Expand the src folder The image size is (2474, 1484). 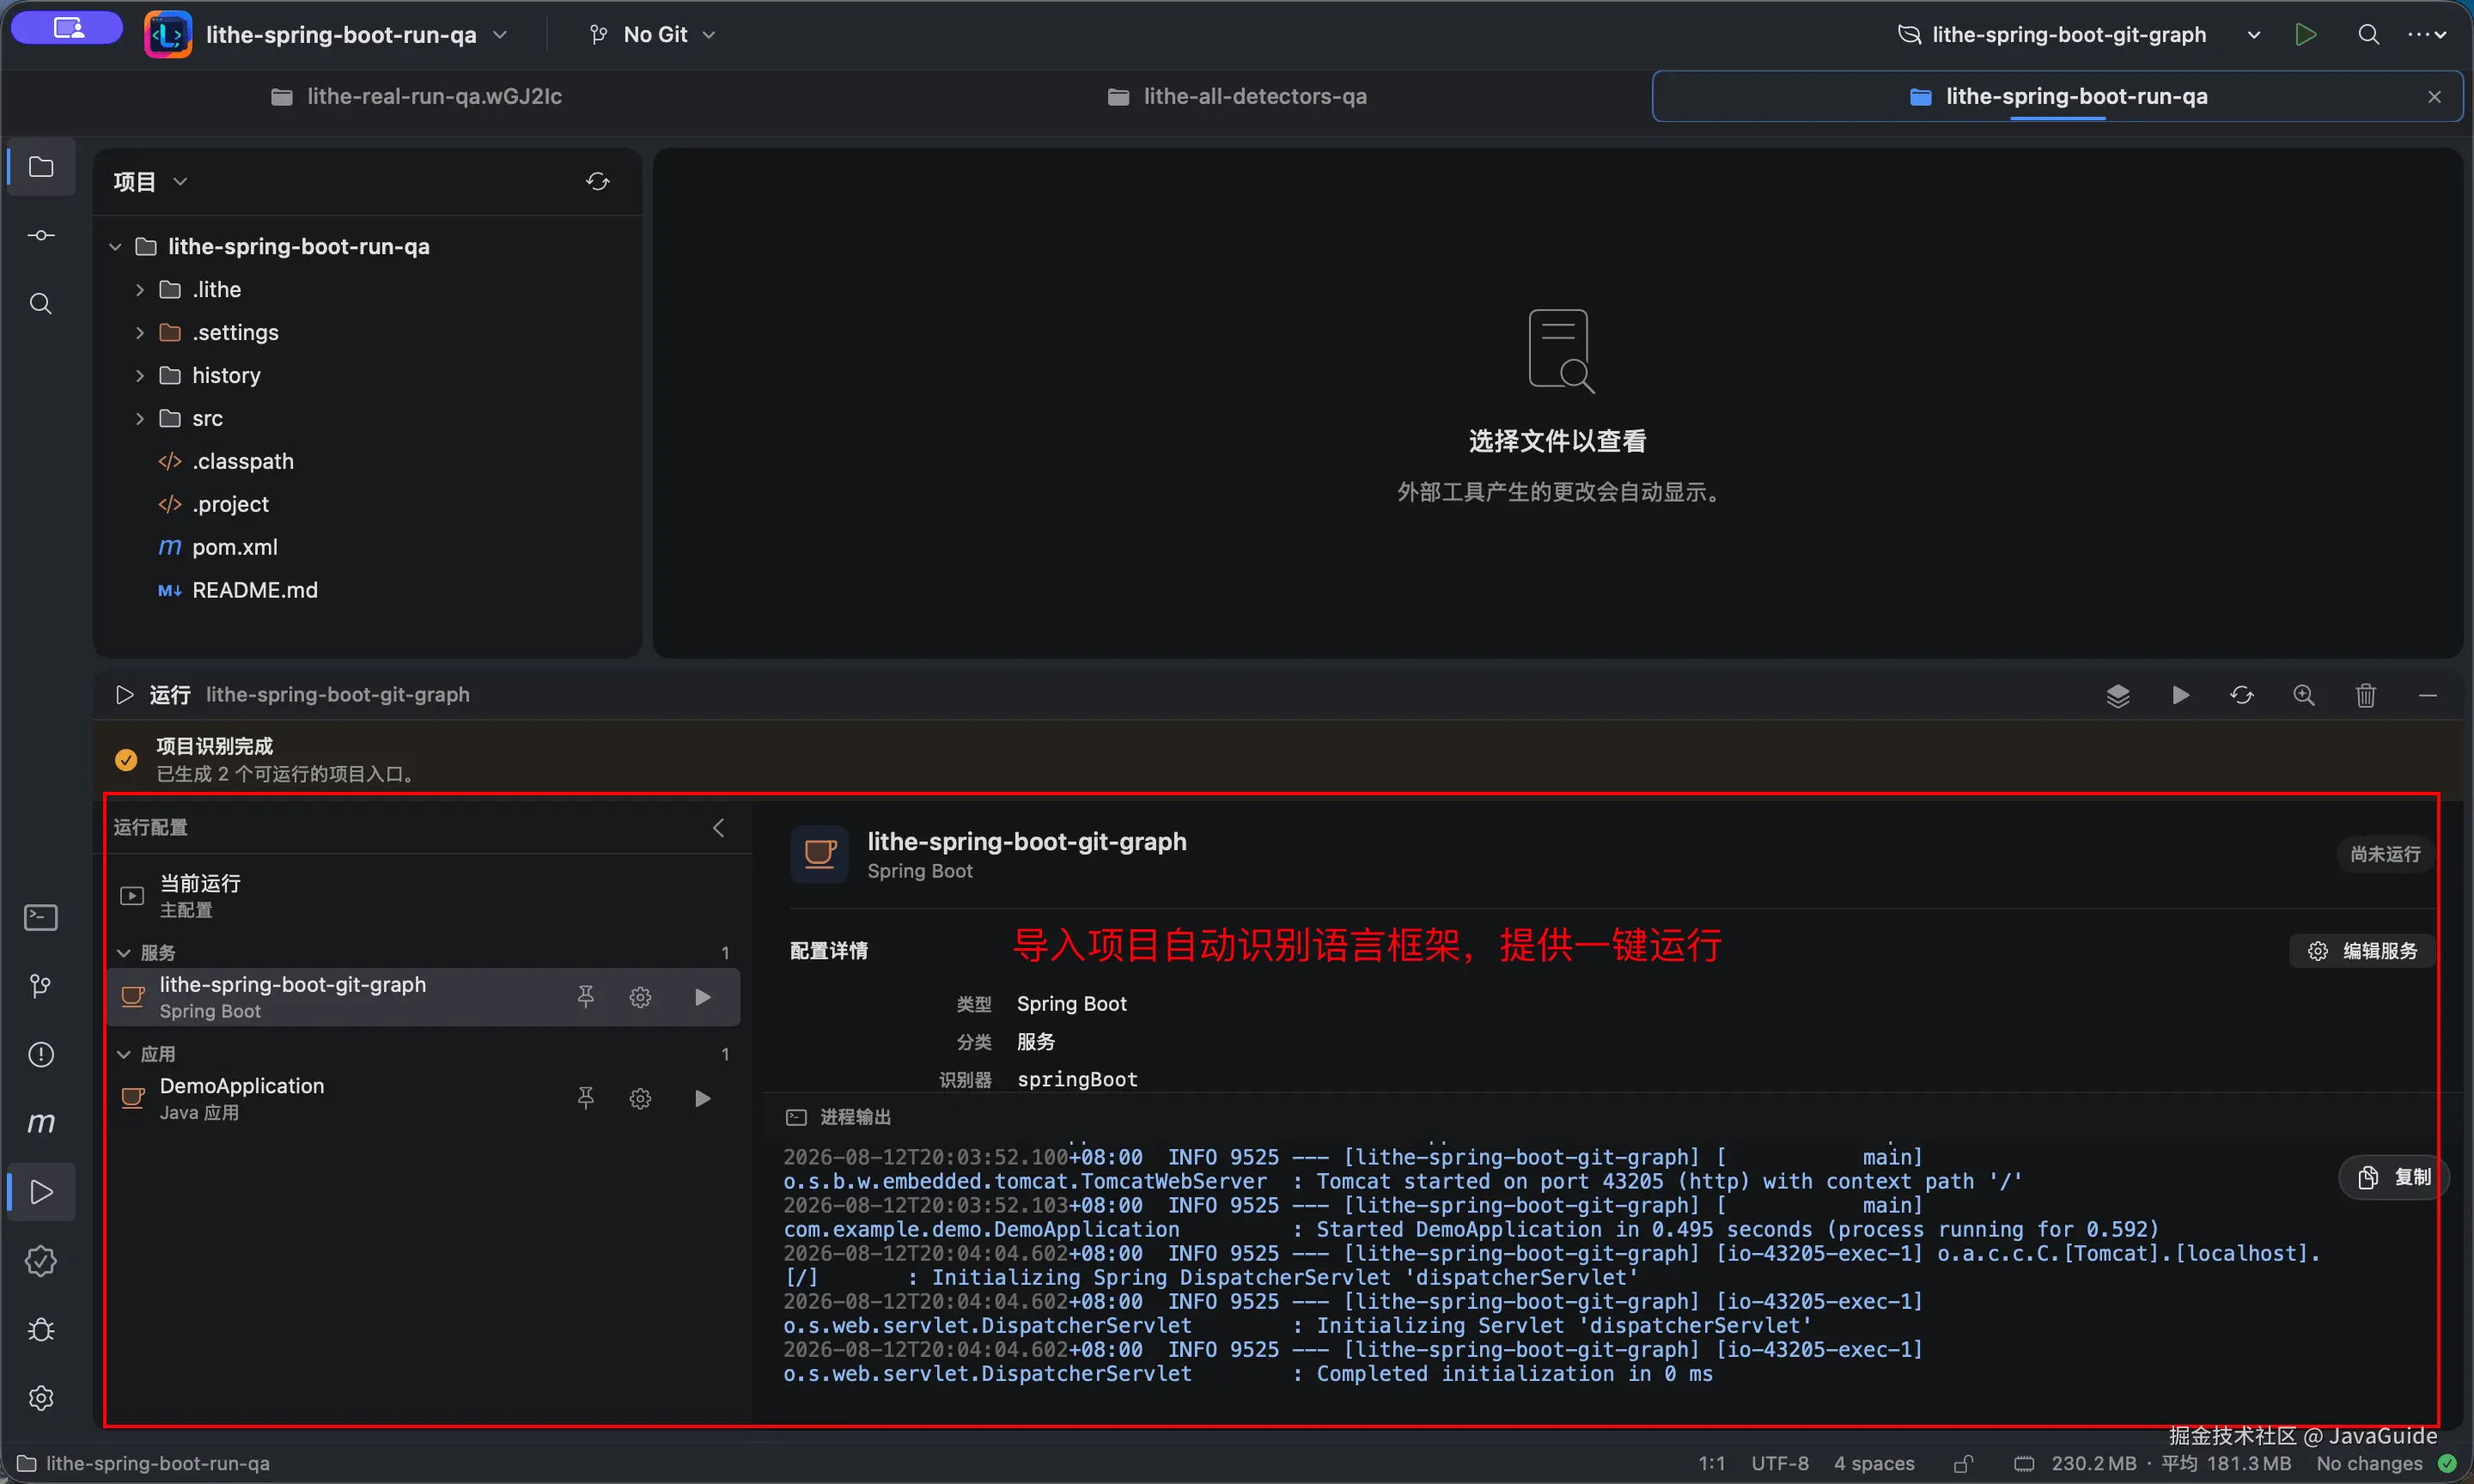(140, 418)
